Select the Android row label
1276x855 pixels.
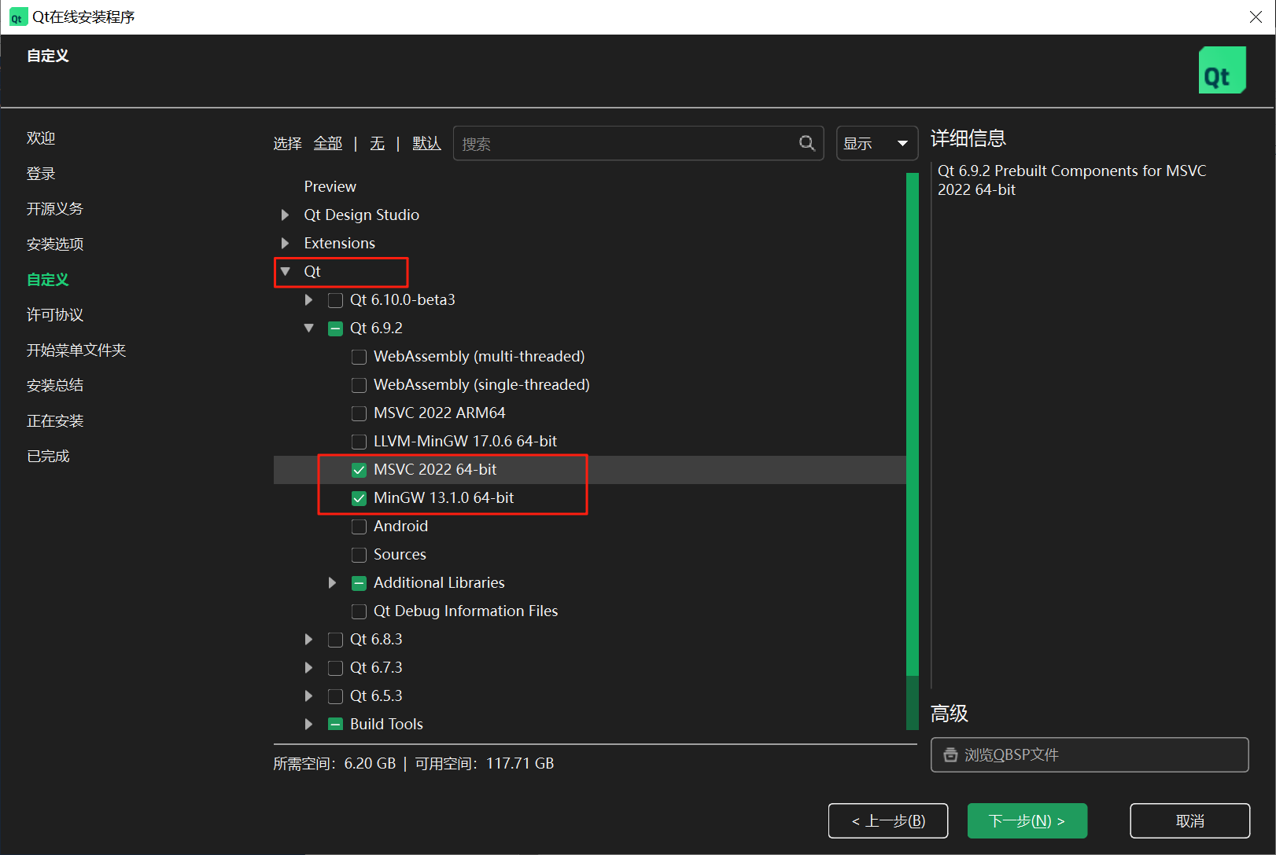click(401, 526)
